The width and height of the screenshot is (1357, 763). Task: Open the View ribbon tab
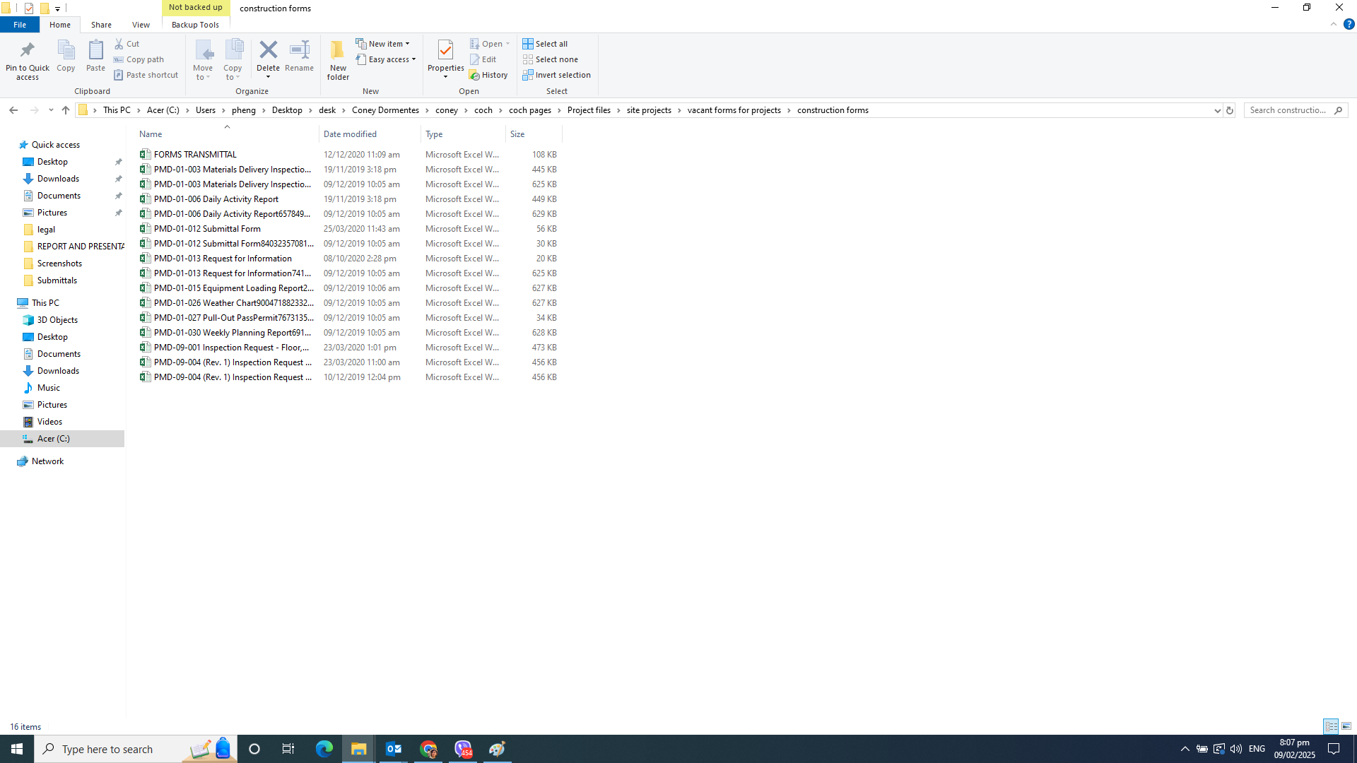click(141, 25)
